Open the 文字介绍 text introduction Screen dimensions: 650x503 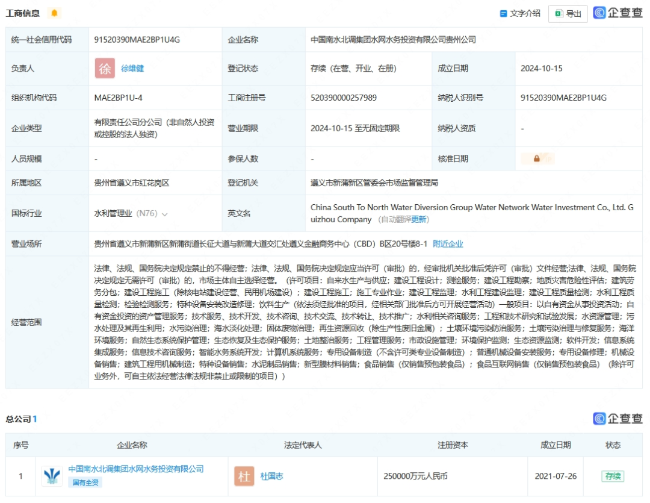(520, 14)
